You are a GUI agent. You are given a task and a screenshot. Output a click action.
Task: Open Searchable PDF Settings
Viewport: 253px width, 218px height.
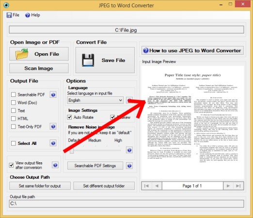click(95, 166)
